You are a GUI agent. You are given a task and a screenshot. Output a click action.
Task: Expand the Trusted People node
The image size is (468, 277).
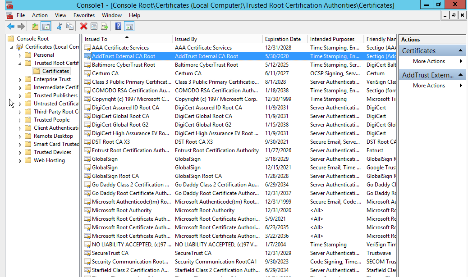(x=20, y=120)
